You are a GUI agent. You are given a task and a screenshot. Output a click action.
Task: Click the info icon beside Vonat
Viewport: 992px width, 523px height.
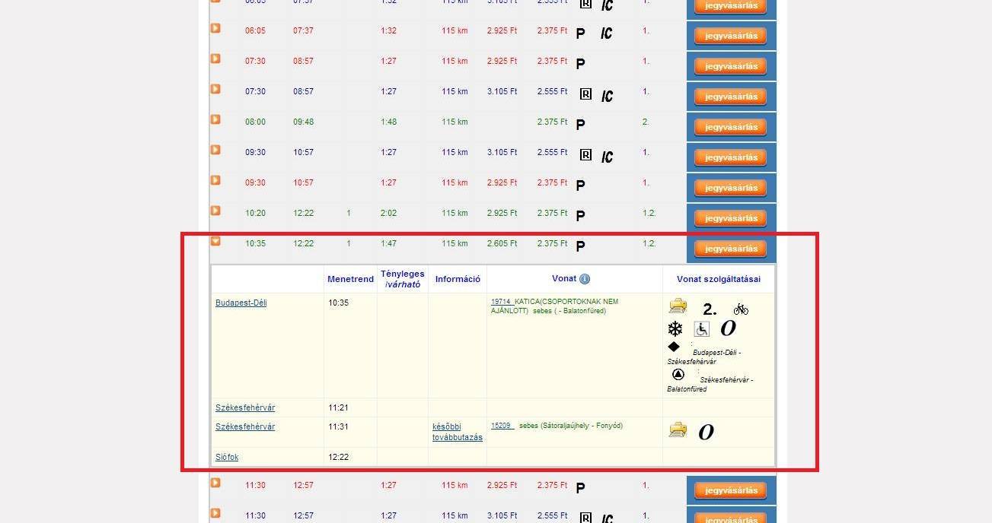[x=585, y=279]
